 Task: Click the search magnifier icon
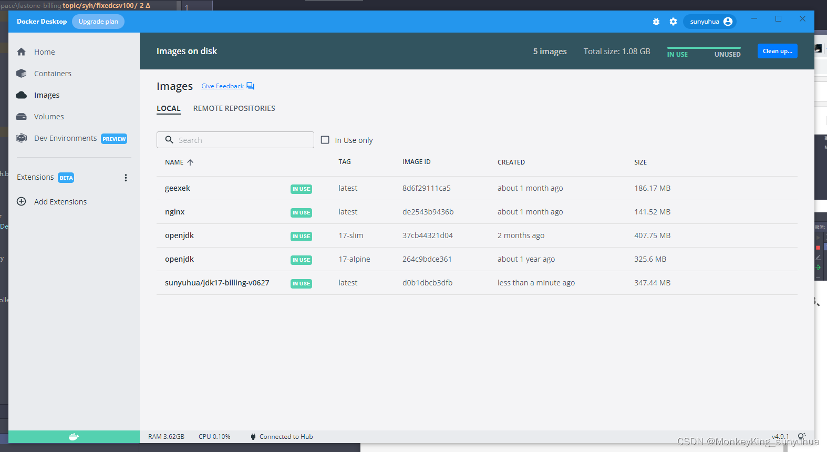[x=169, y=140]
